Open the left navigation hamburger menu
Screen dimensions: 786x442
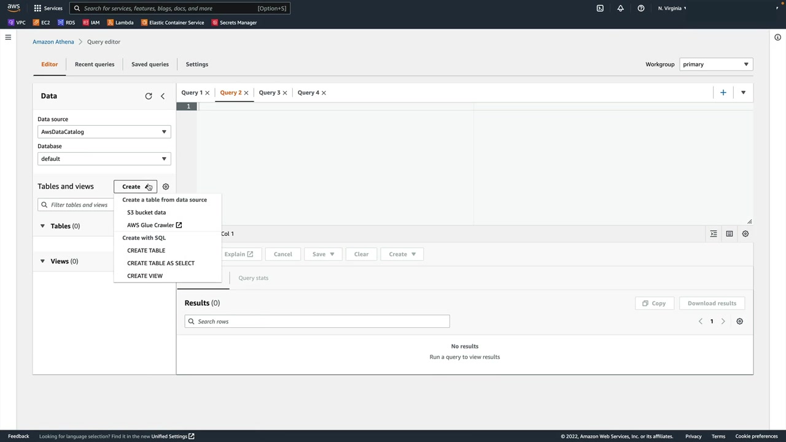pos(8,37)
